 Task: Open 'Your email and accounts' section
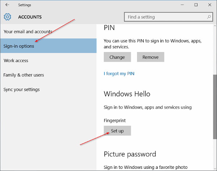point(28,31)
